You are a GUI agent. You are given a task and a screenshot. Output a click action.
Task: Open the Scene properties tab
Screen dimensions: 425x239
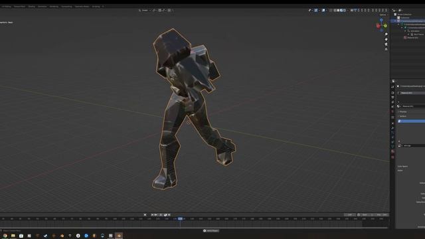click(392, 107)
